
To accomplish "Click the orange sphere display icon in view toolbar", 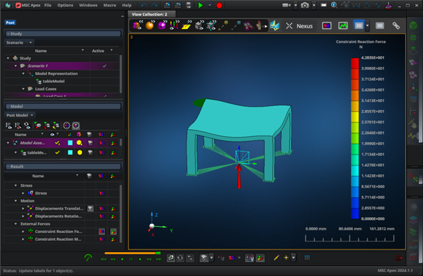I will coord(150,25).
